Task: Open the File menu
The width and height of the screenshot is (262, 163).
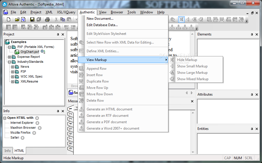Action: point(13,12)
